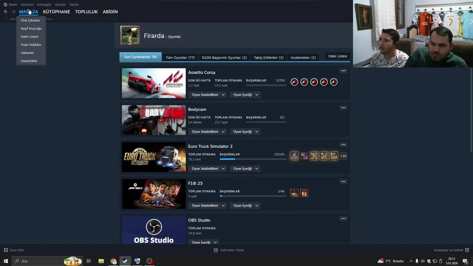Click Assetto Corsa achievements progress bar

266,85
